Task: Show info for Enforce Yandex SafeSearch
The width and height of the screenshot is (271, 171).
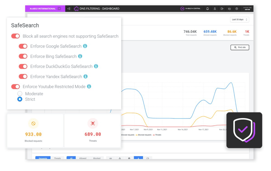Action: [85, 76]
